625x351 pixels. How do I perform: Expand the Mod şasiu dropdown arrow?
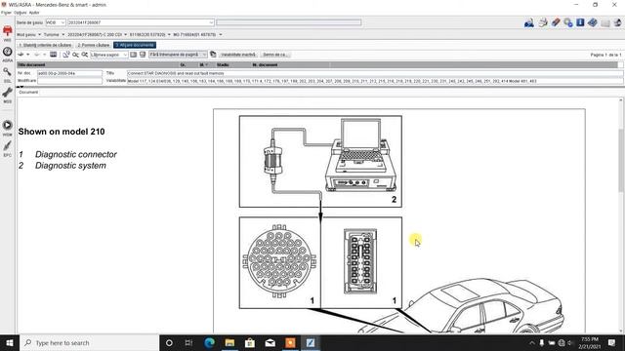(39, 35)
